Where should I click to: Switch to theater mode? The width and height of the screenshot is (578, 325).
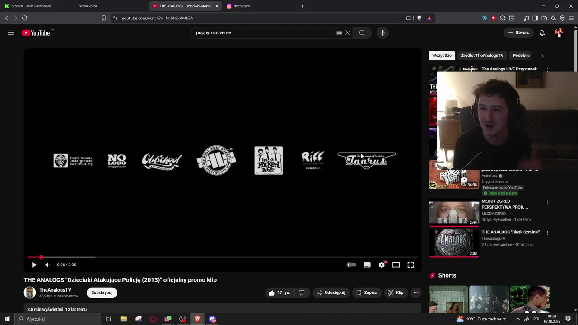point(396,265)
